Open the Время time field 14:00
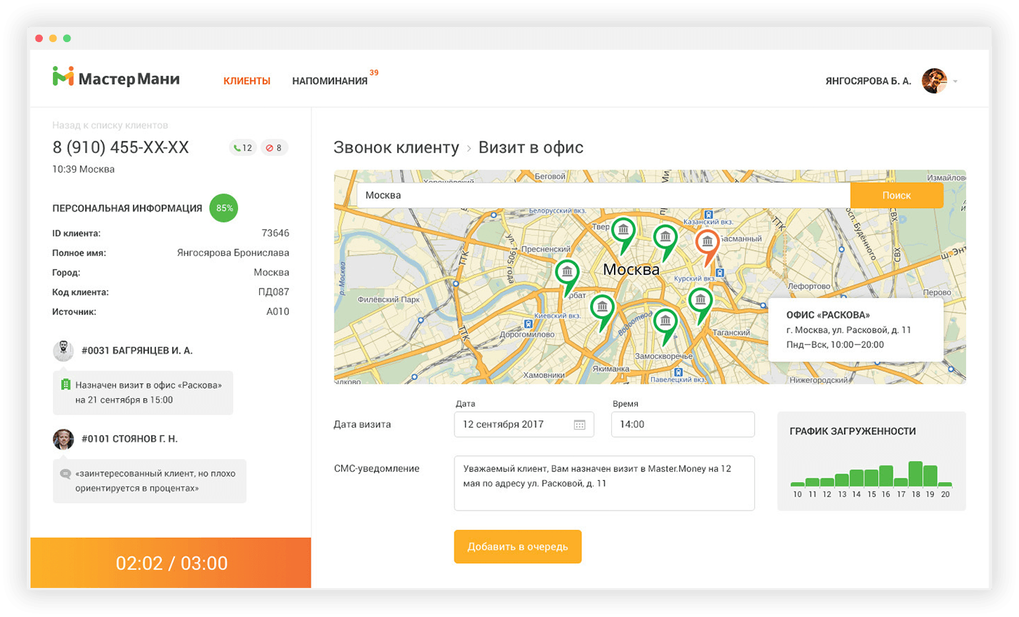This screenshot has height=617, width=1019. pyautogui.click(x=682, y=425)
